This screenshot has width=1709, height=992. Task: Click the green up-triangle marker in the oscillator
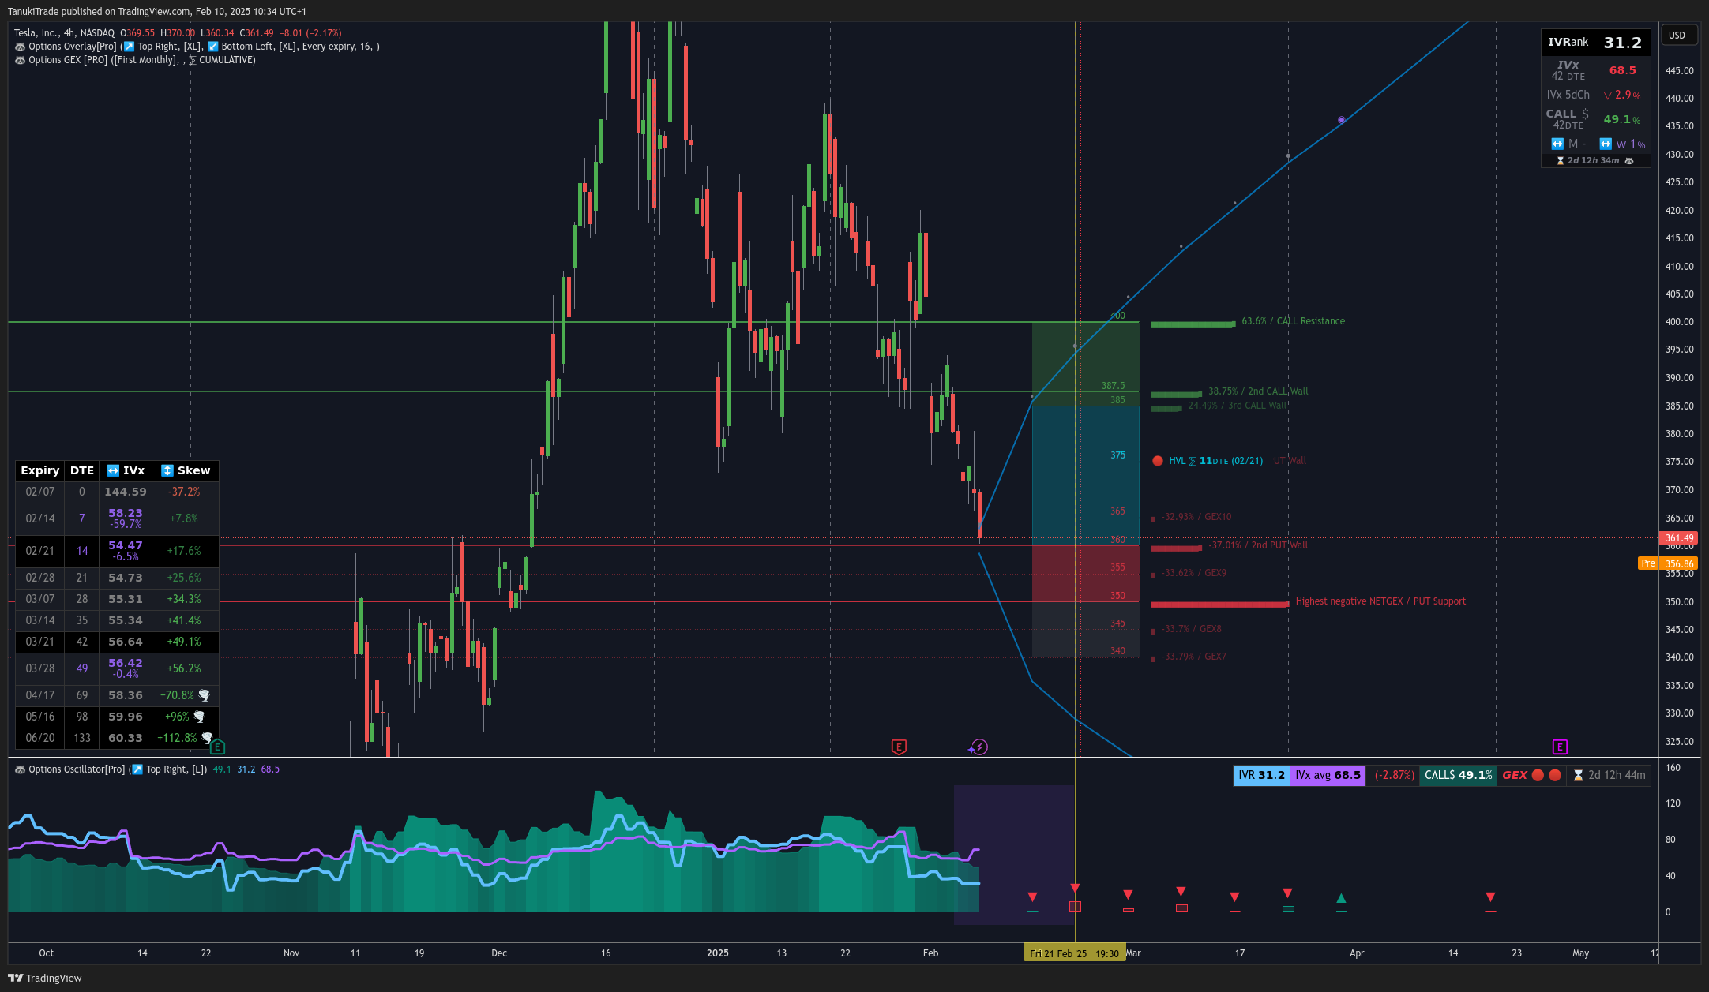click(x=1341, y=898)
